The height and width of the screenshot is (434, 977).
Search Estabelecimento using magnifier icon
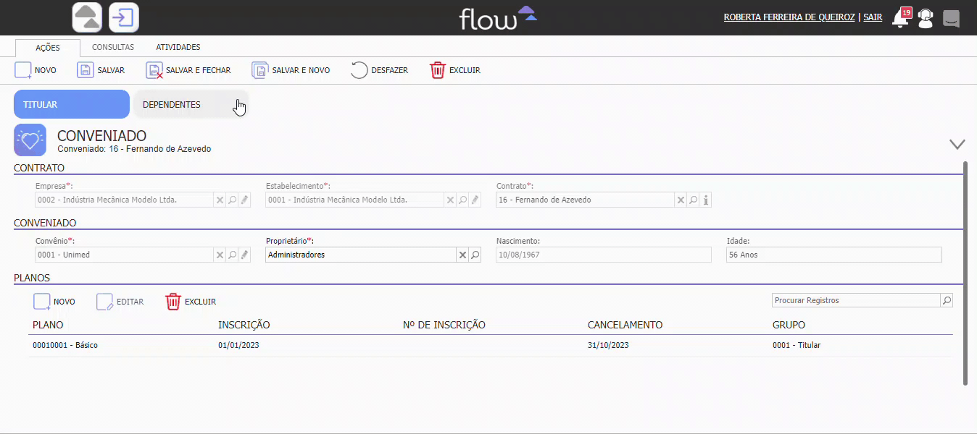pos(462,200)
